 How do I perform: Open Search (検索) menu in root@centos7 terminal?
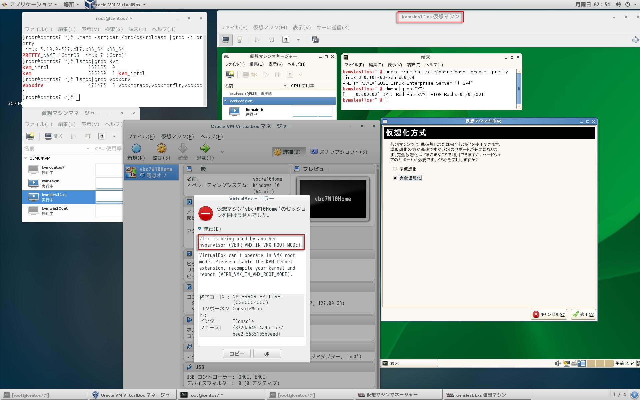tap(114, 29)
